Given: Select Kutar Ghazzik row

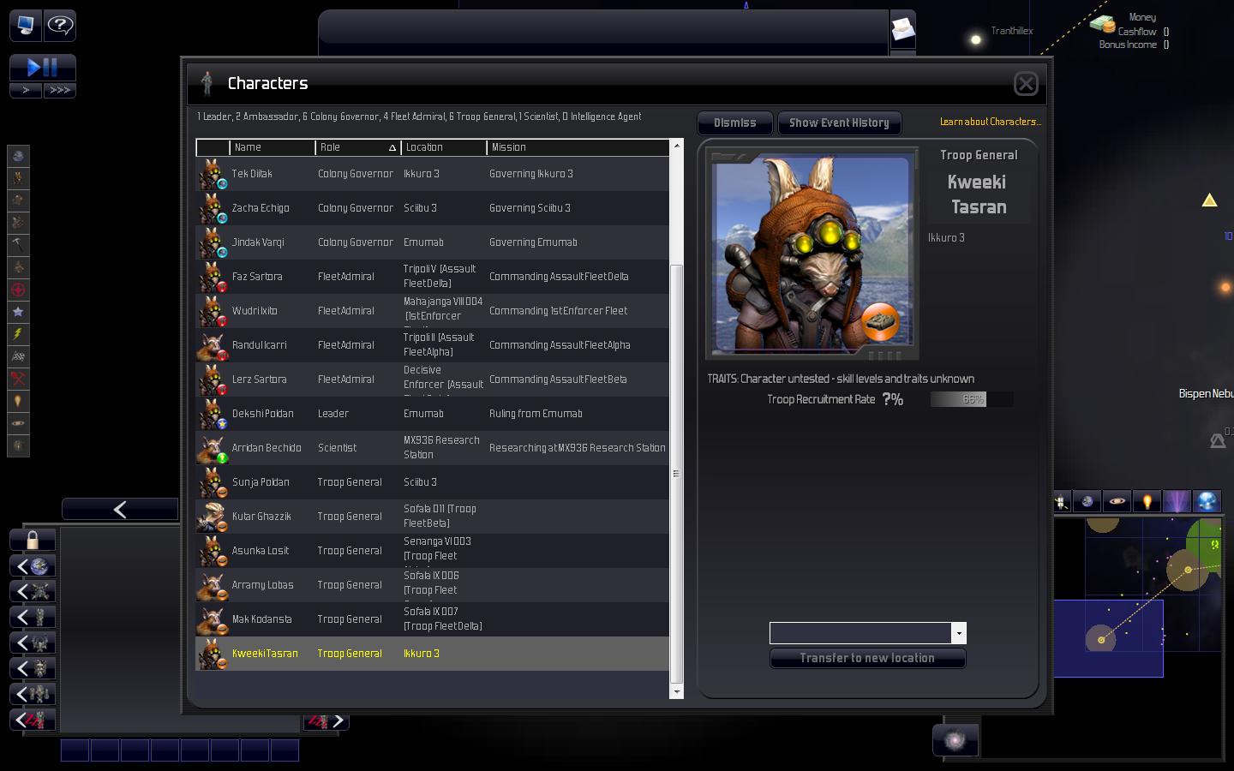Looking at the screenshot, I should (x=432, y=517).
